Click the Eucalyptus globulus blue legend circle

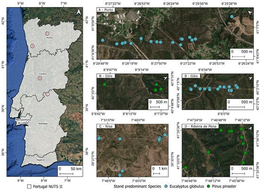coord(166,186)
